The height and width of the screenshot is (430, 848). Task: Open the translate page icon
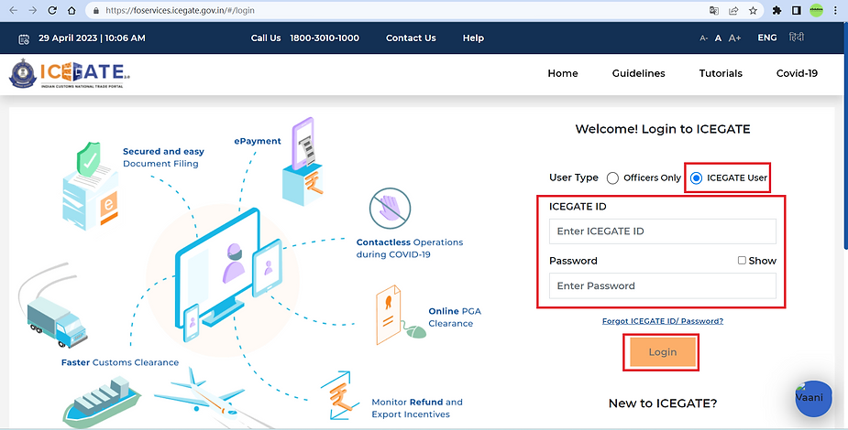click(x=714, y=10)
